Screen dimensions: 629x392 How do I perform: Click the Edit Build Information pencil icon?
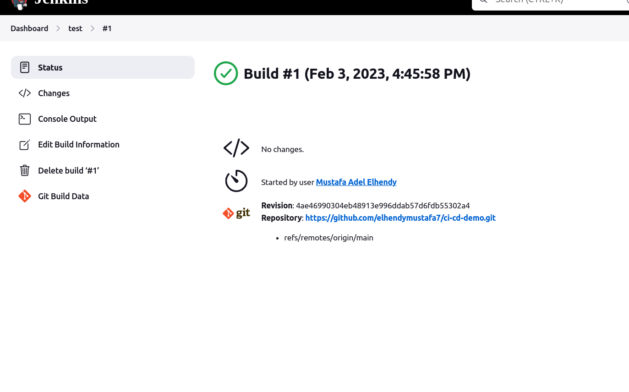click(24, 144)
